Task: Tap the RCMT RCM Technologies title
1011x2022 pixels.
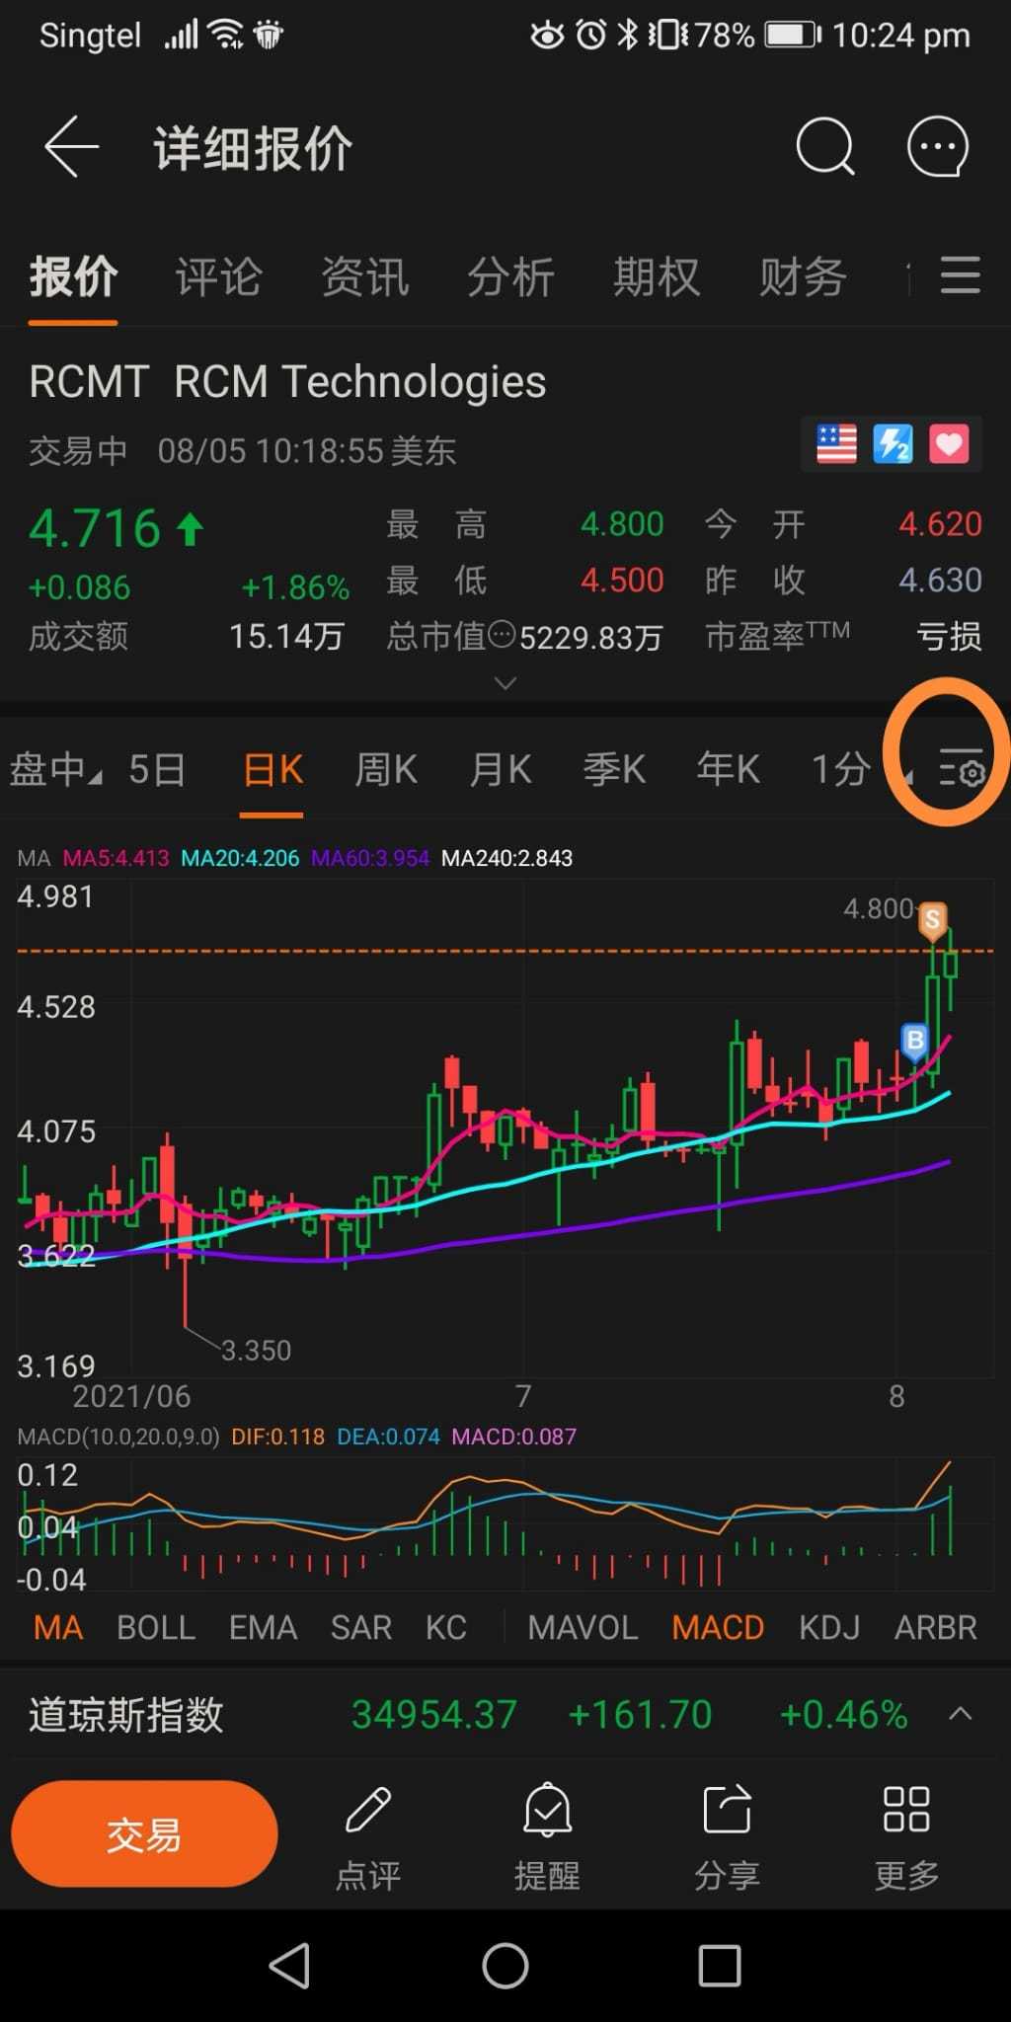Action: click(x=287, y=382)
